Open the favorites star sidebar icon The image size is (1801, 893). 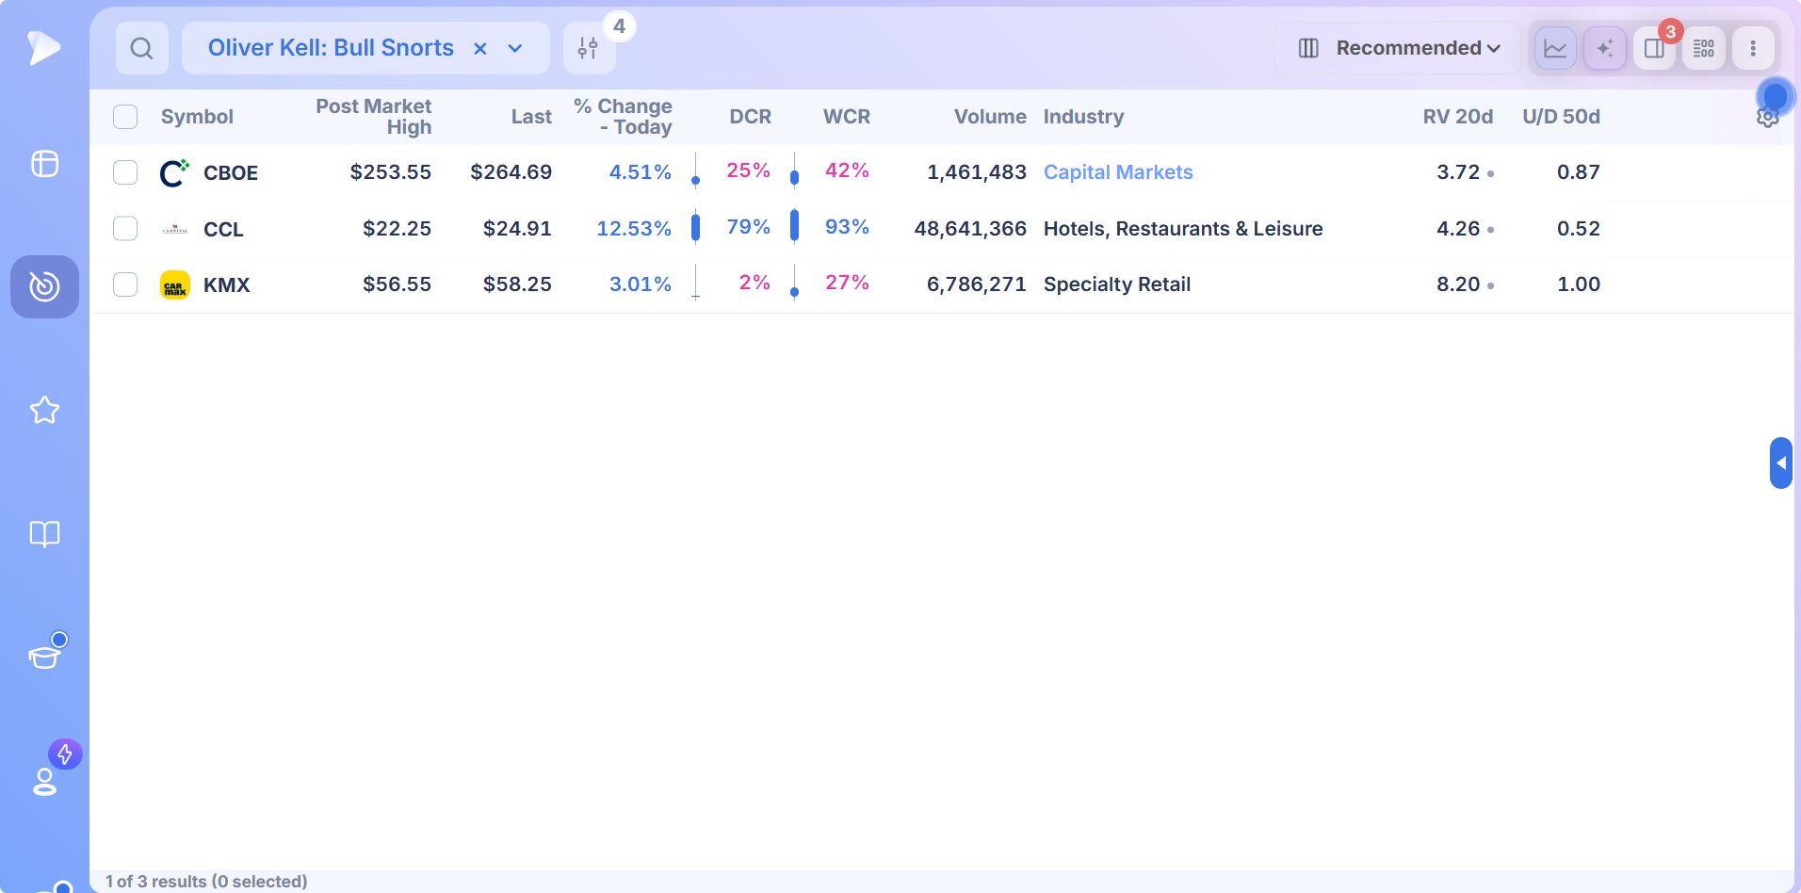44,410
